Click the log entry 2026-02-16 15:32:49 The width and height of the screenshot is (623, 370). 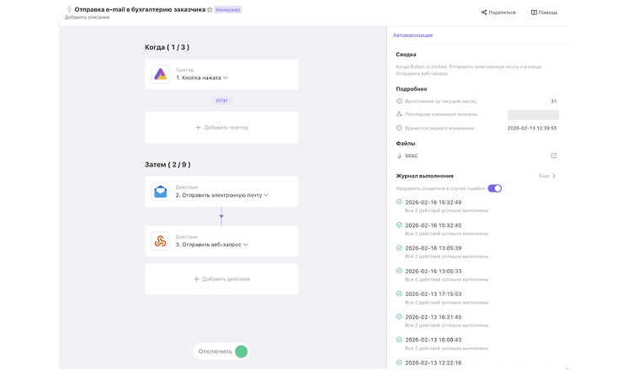click(433, 203)
